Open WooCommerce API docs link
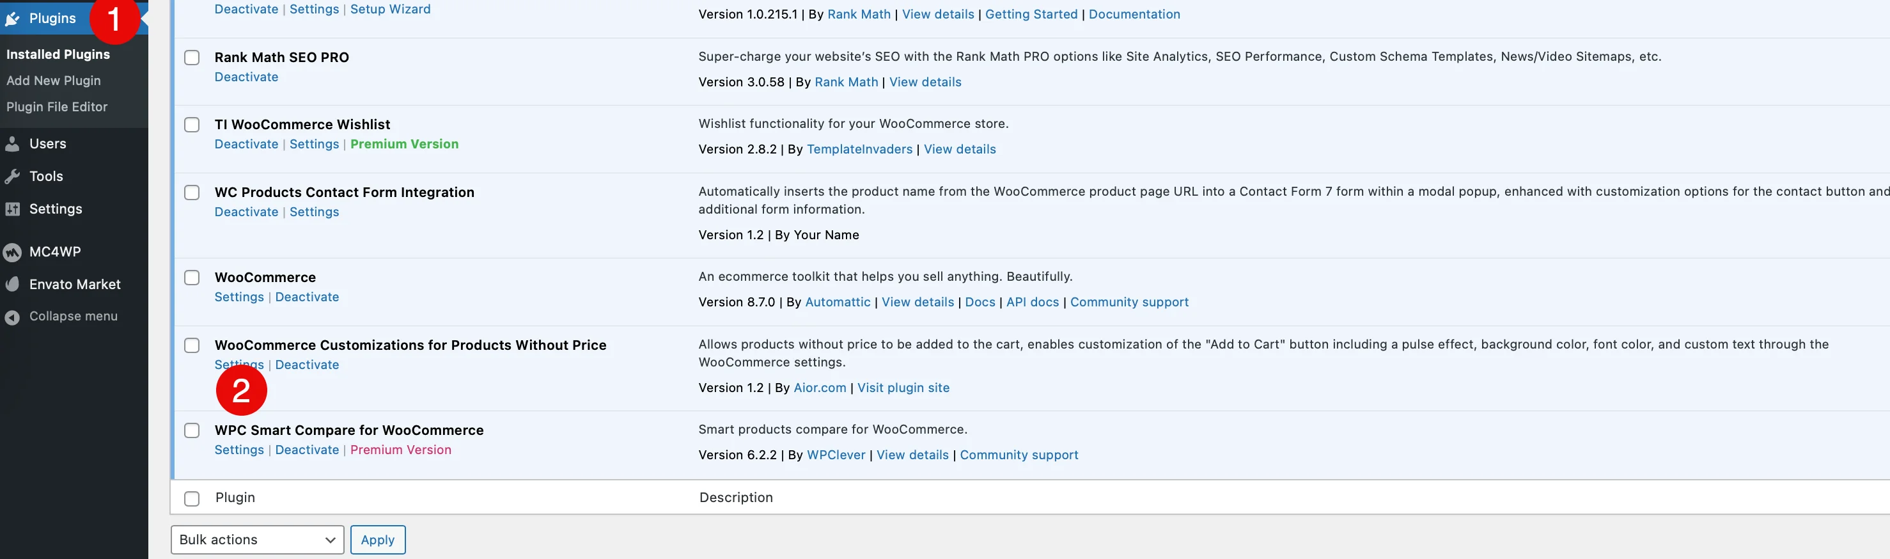Screen dimensions: 1890x559 [1033, 303]
